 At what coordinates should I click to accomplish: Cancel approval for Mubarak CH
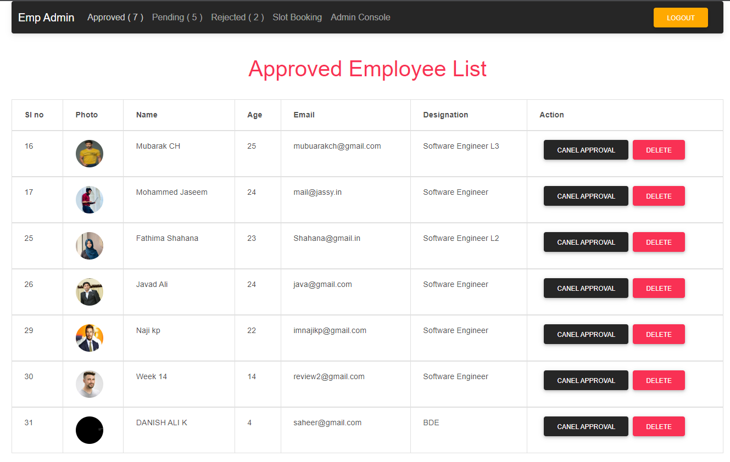(x=586, y=150)
